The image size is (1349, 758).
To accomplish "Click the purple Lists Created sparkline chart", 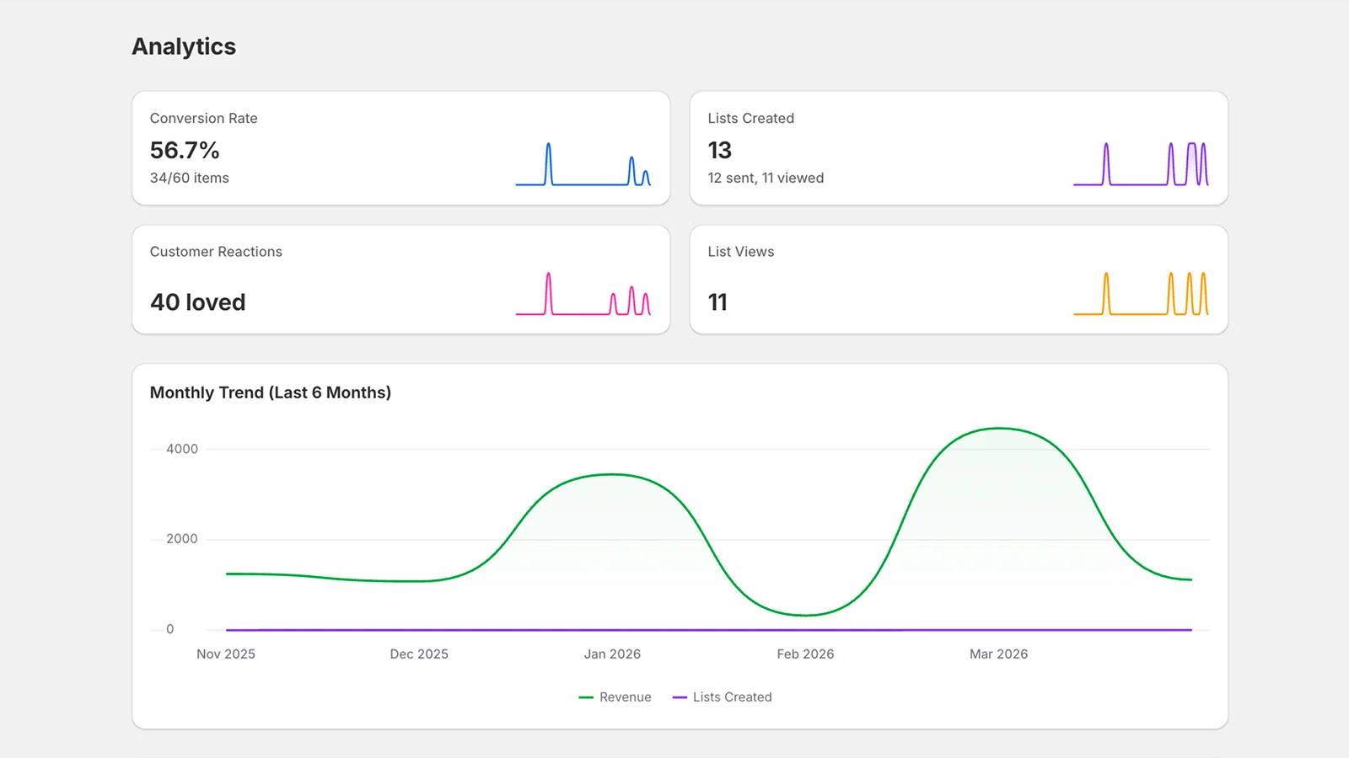I will click(x=1140, y=164).
